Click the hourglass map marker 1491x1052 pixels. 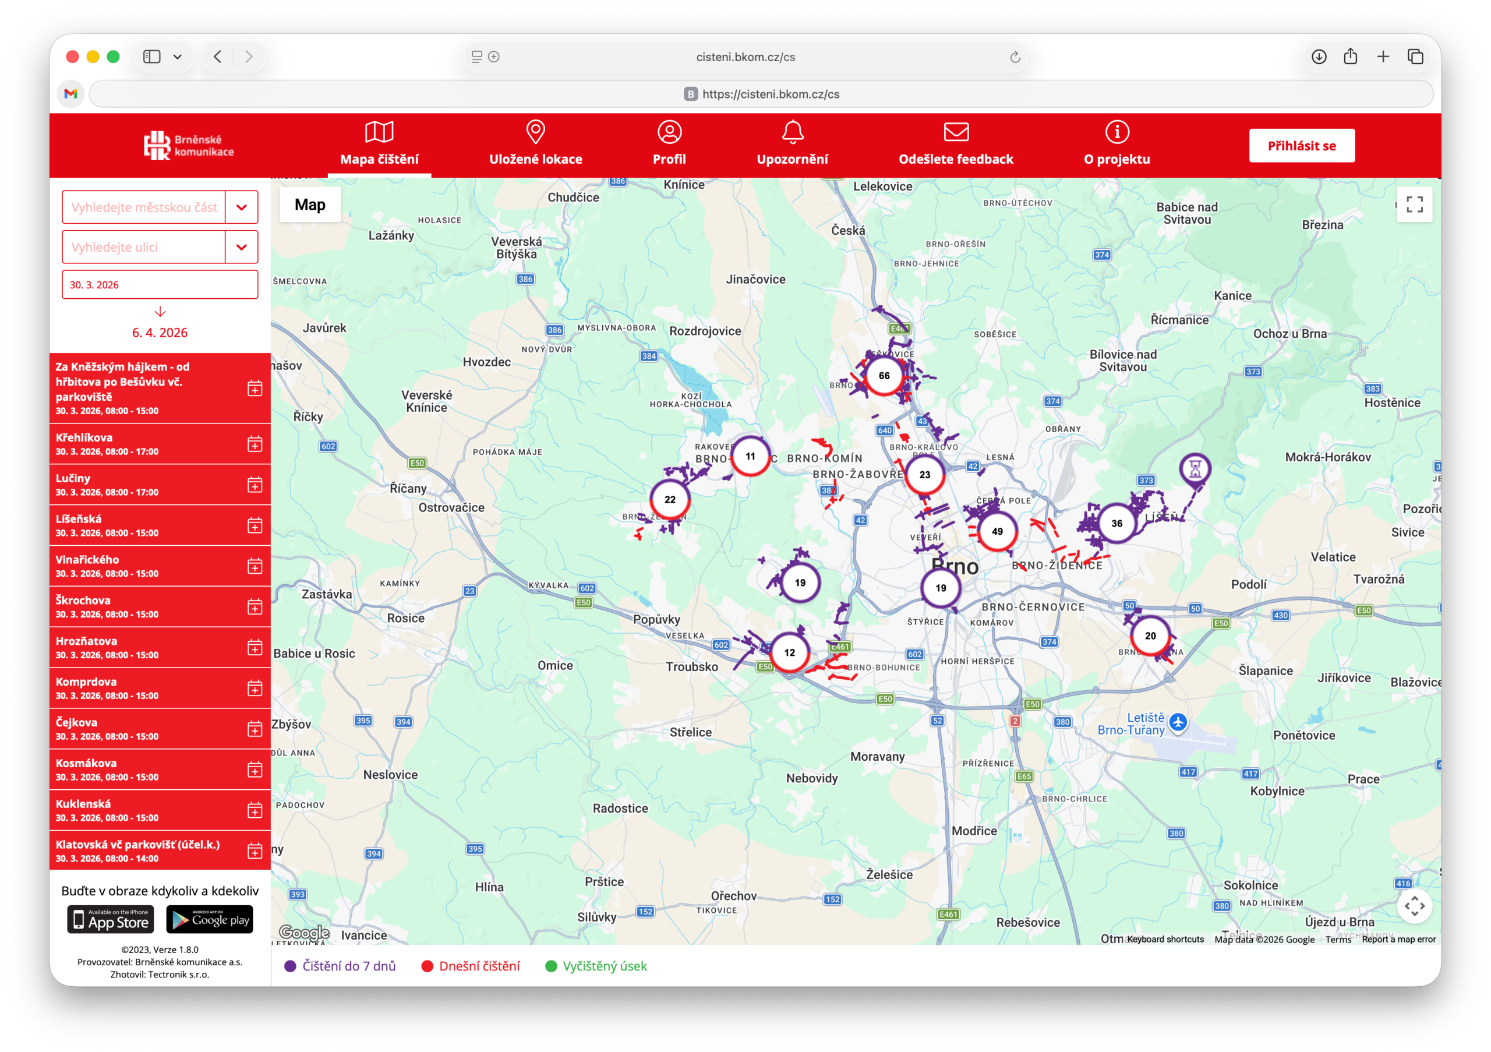[1195, 469]
